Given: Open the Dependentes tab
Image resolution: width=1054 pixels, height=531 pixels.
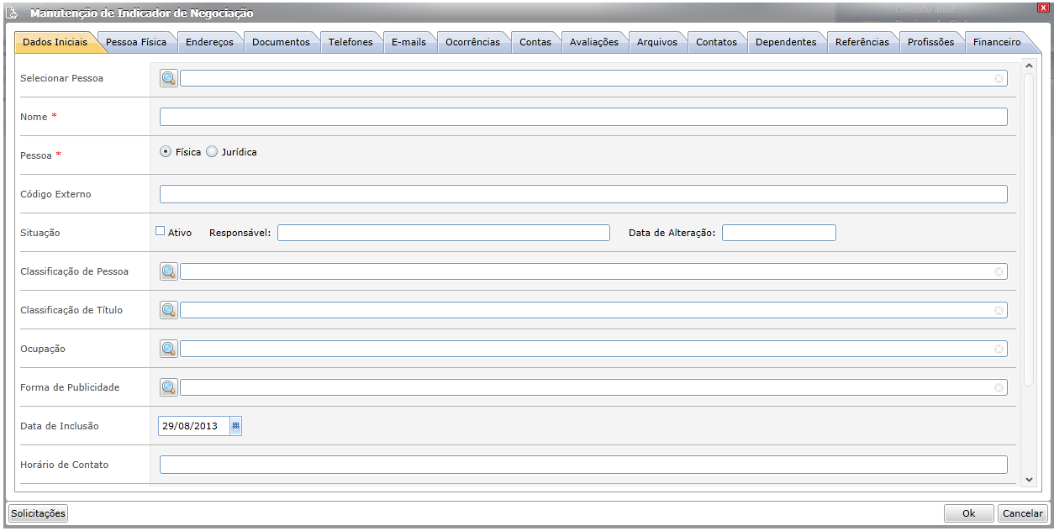Looking at the screenshot, I should 786,42.
